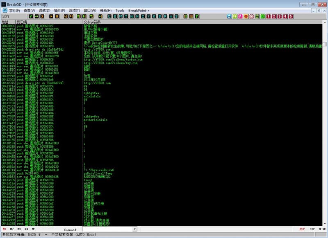Click the 地址 column header

[x=8, y=22]
